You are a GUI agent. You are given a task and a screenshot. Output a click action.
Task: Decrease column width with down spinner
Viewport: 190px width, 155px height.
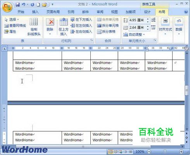tap(148, 29)
